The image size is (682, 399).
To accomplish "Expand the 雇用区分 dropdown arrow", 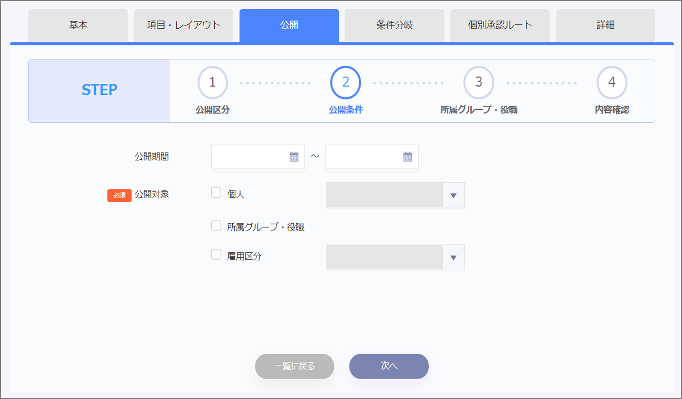I will click(453, 258).
